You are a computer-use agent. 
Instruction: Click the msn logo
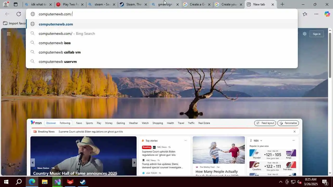pos(36,123)
